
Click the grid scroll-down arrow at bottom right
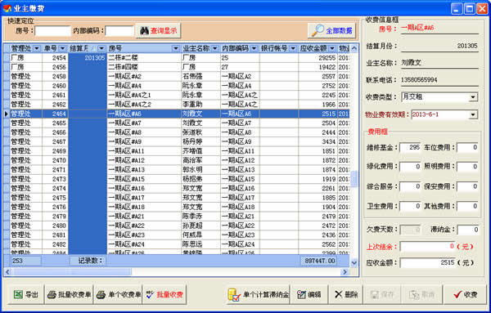354,262
